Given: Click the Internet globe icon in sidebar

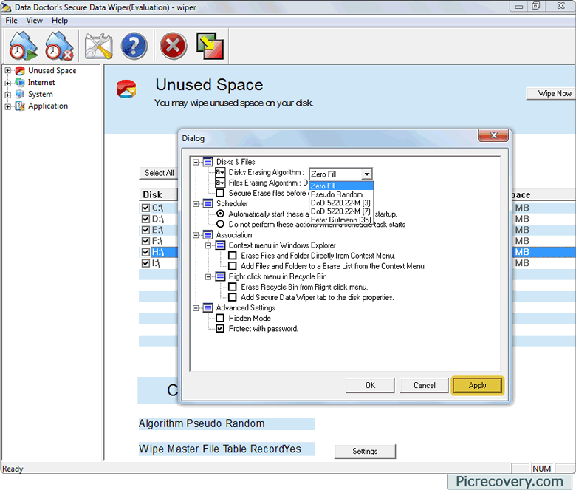Looking at the screenshot, I should [20, 82].
